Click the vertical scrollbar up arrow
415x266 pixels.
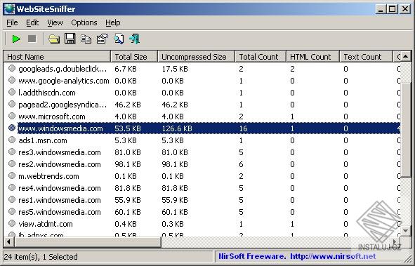click(405, 56)
